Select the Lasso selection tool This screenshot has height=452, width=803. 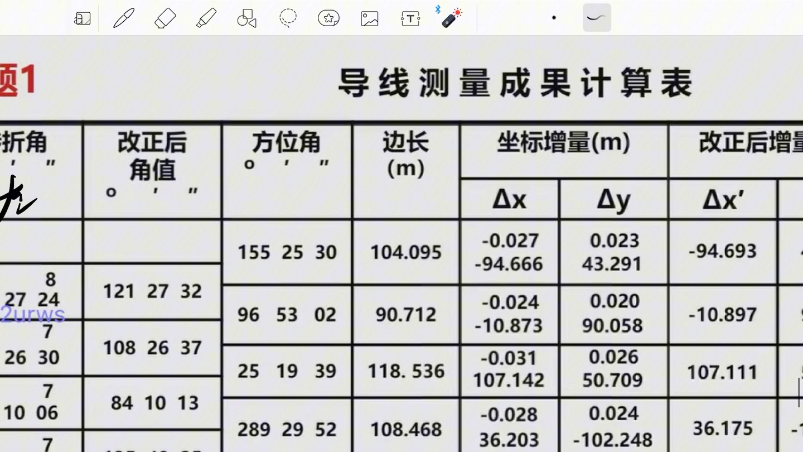pyautogui.click(x=288, y=18)
